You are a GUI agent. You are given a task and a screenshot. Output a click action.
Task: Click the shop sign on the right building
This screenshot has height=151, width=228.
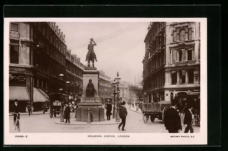(x=181, y=63)
